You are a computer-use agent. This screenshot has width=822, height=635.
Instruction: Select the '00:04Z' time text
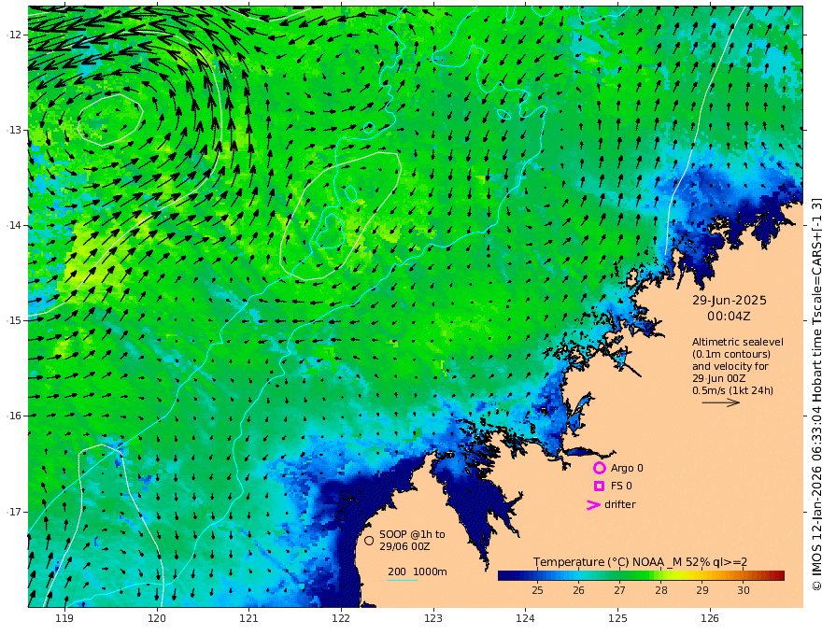(729, 317)
